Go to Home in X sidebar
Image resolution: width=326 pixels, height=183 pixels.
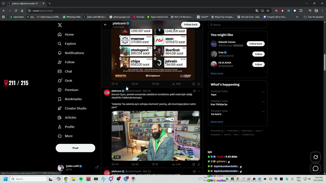point(66,35)
